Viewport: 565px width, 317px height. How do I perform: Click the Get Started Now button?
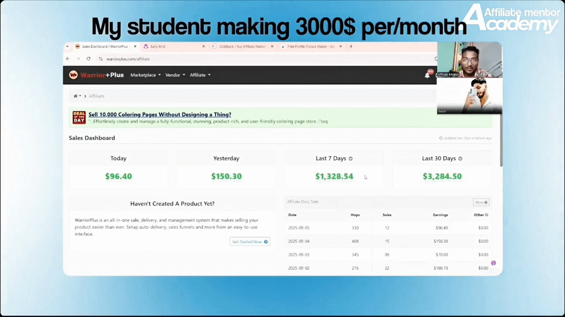249,242
